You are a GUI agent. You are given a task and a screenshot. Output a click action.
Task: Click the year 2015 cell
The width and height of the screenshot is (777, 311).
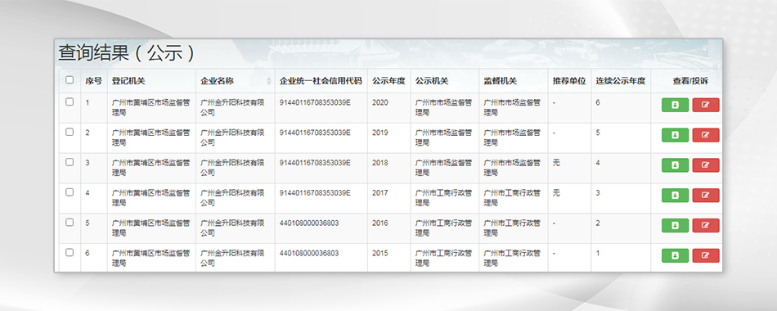coord(380,253)
